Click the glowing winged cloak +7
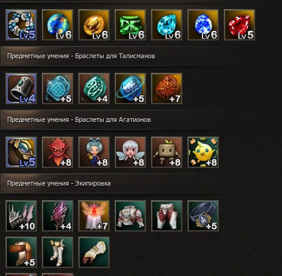The height and width of the screenshot is (276, 282). 94,216
